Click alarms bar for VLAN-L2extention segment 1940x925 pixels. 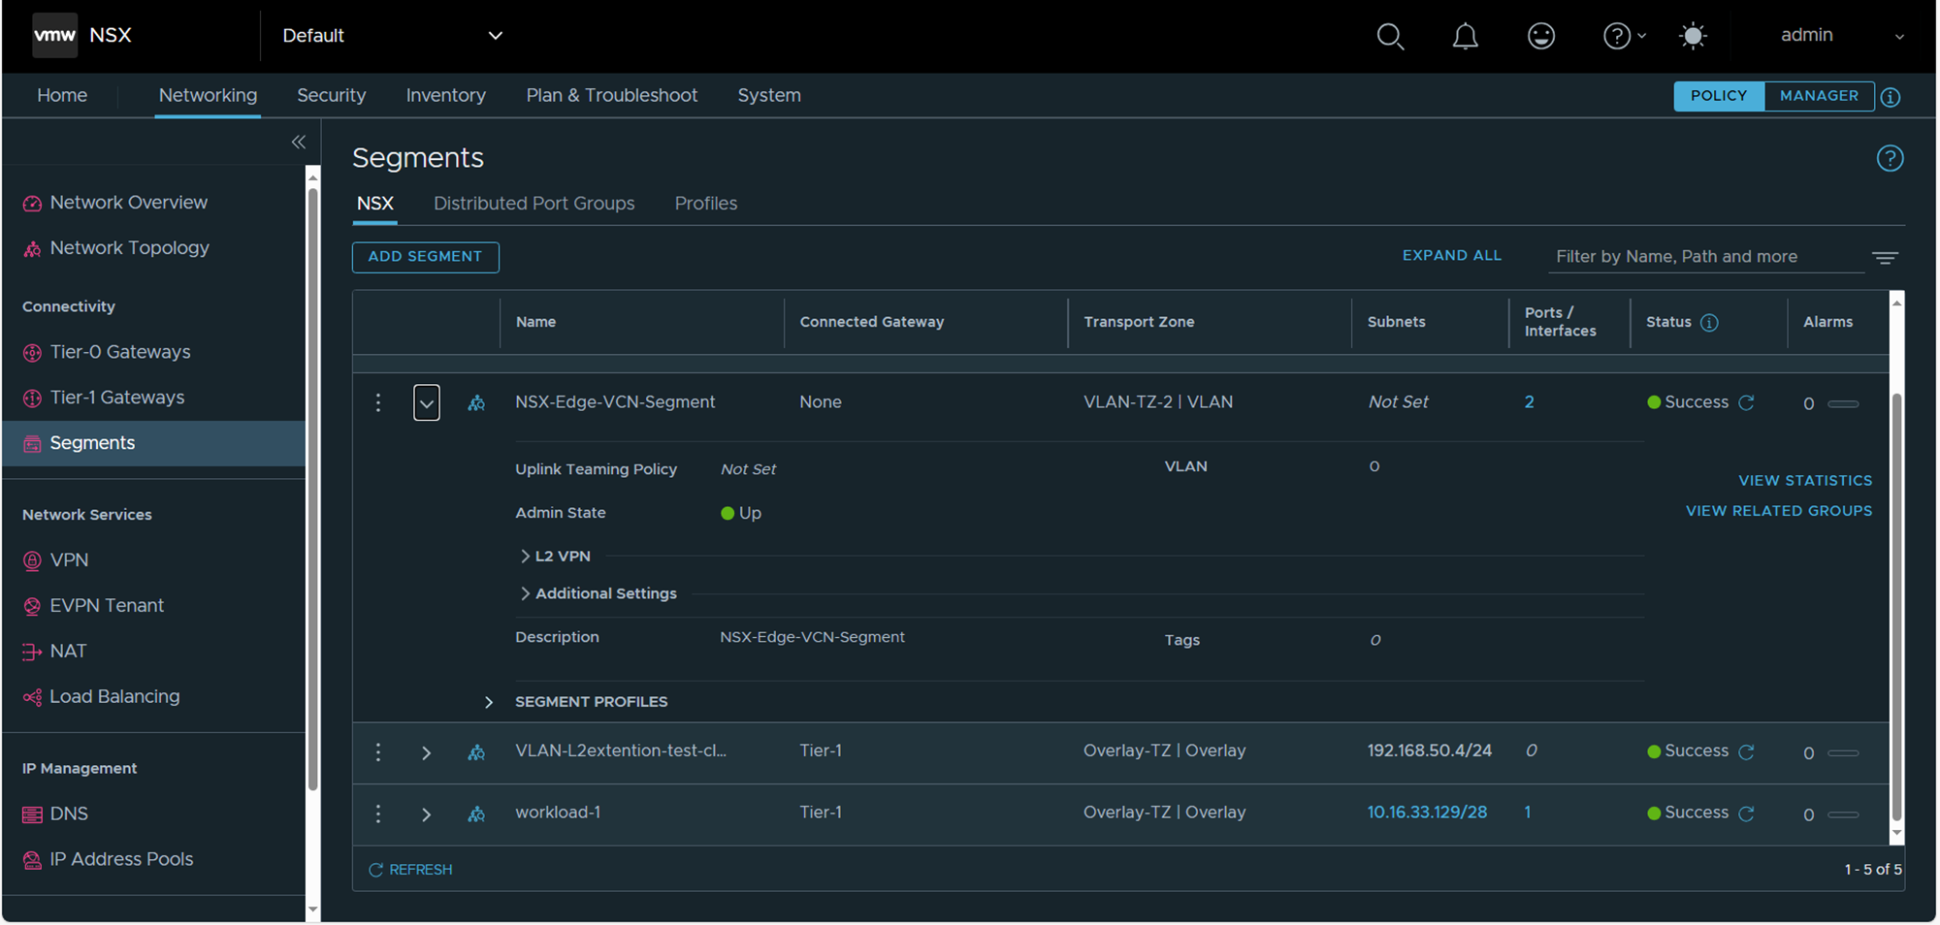point(1843,752)
